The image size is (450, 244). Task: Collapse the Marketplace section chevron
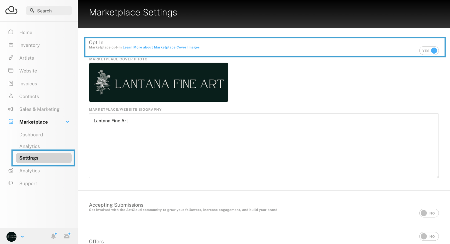(67, 122)
